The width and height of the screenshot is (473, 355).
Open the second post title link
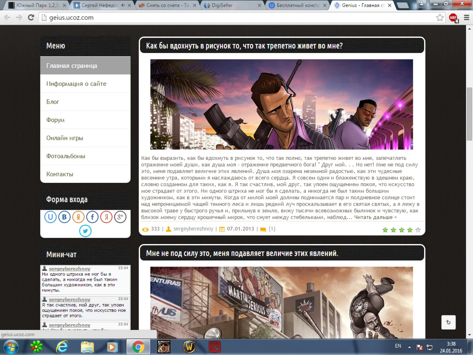[242, 253]
